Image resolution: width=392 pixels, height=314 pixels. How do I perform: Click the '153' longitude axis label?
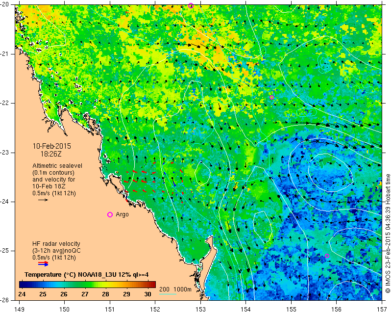[x=201, y=310]
